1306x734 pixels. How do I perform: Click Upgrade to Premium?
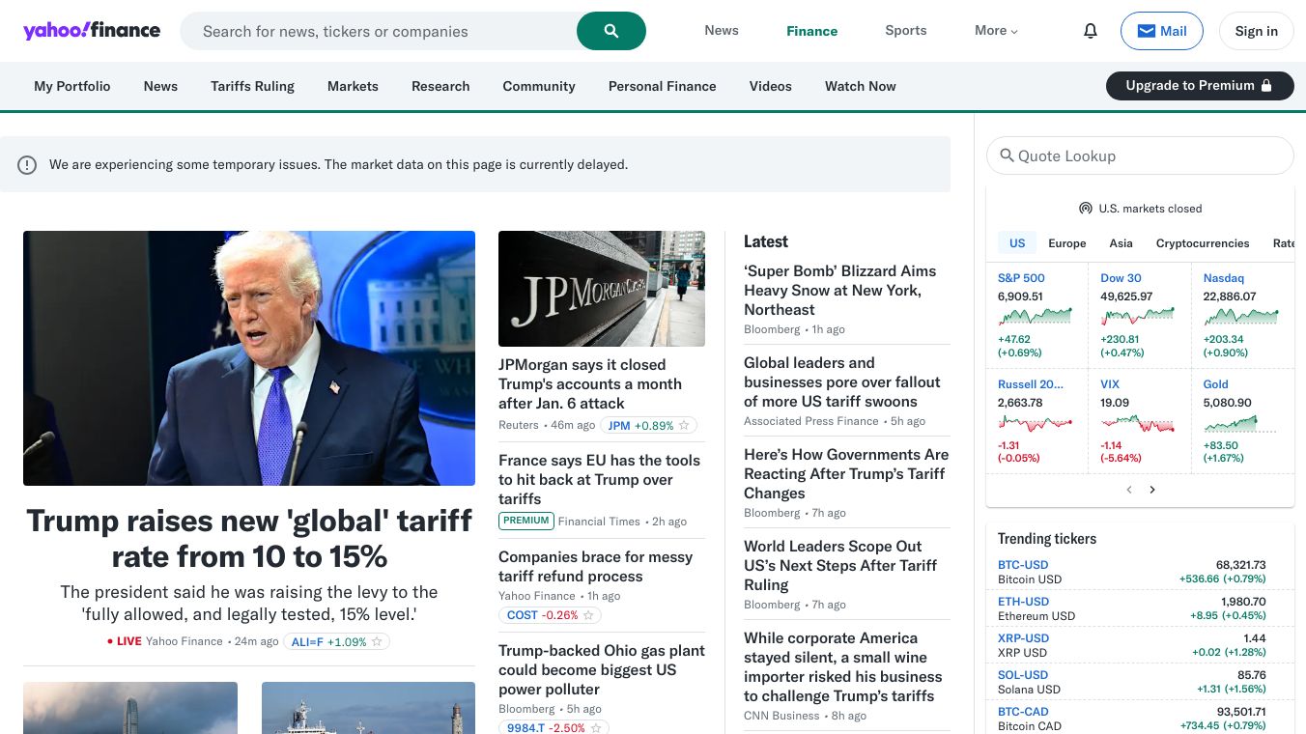click(1200, 85)
